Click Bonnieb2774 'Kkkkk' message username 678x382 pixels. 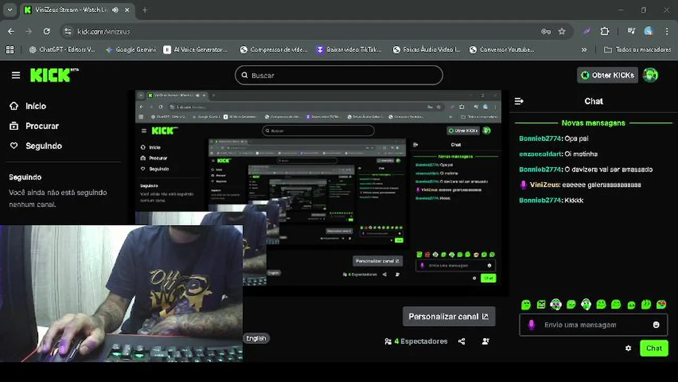(540, 200)
